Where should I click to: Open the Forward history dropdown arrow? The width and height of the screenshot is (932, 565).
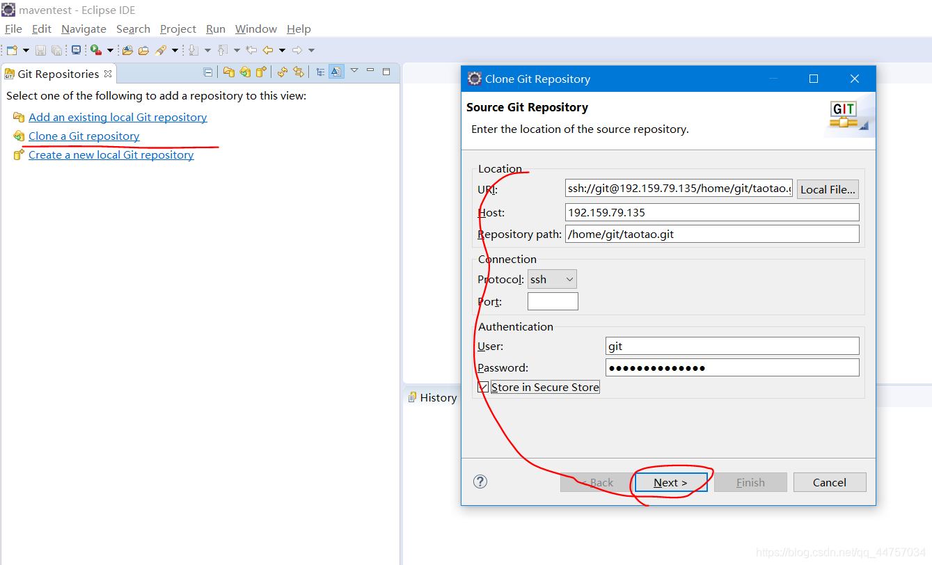click(311, 50)
